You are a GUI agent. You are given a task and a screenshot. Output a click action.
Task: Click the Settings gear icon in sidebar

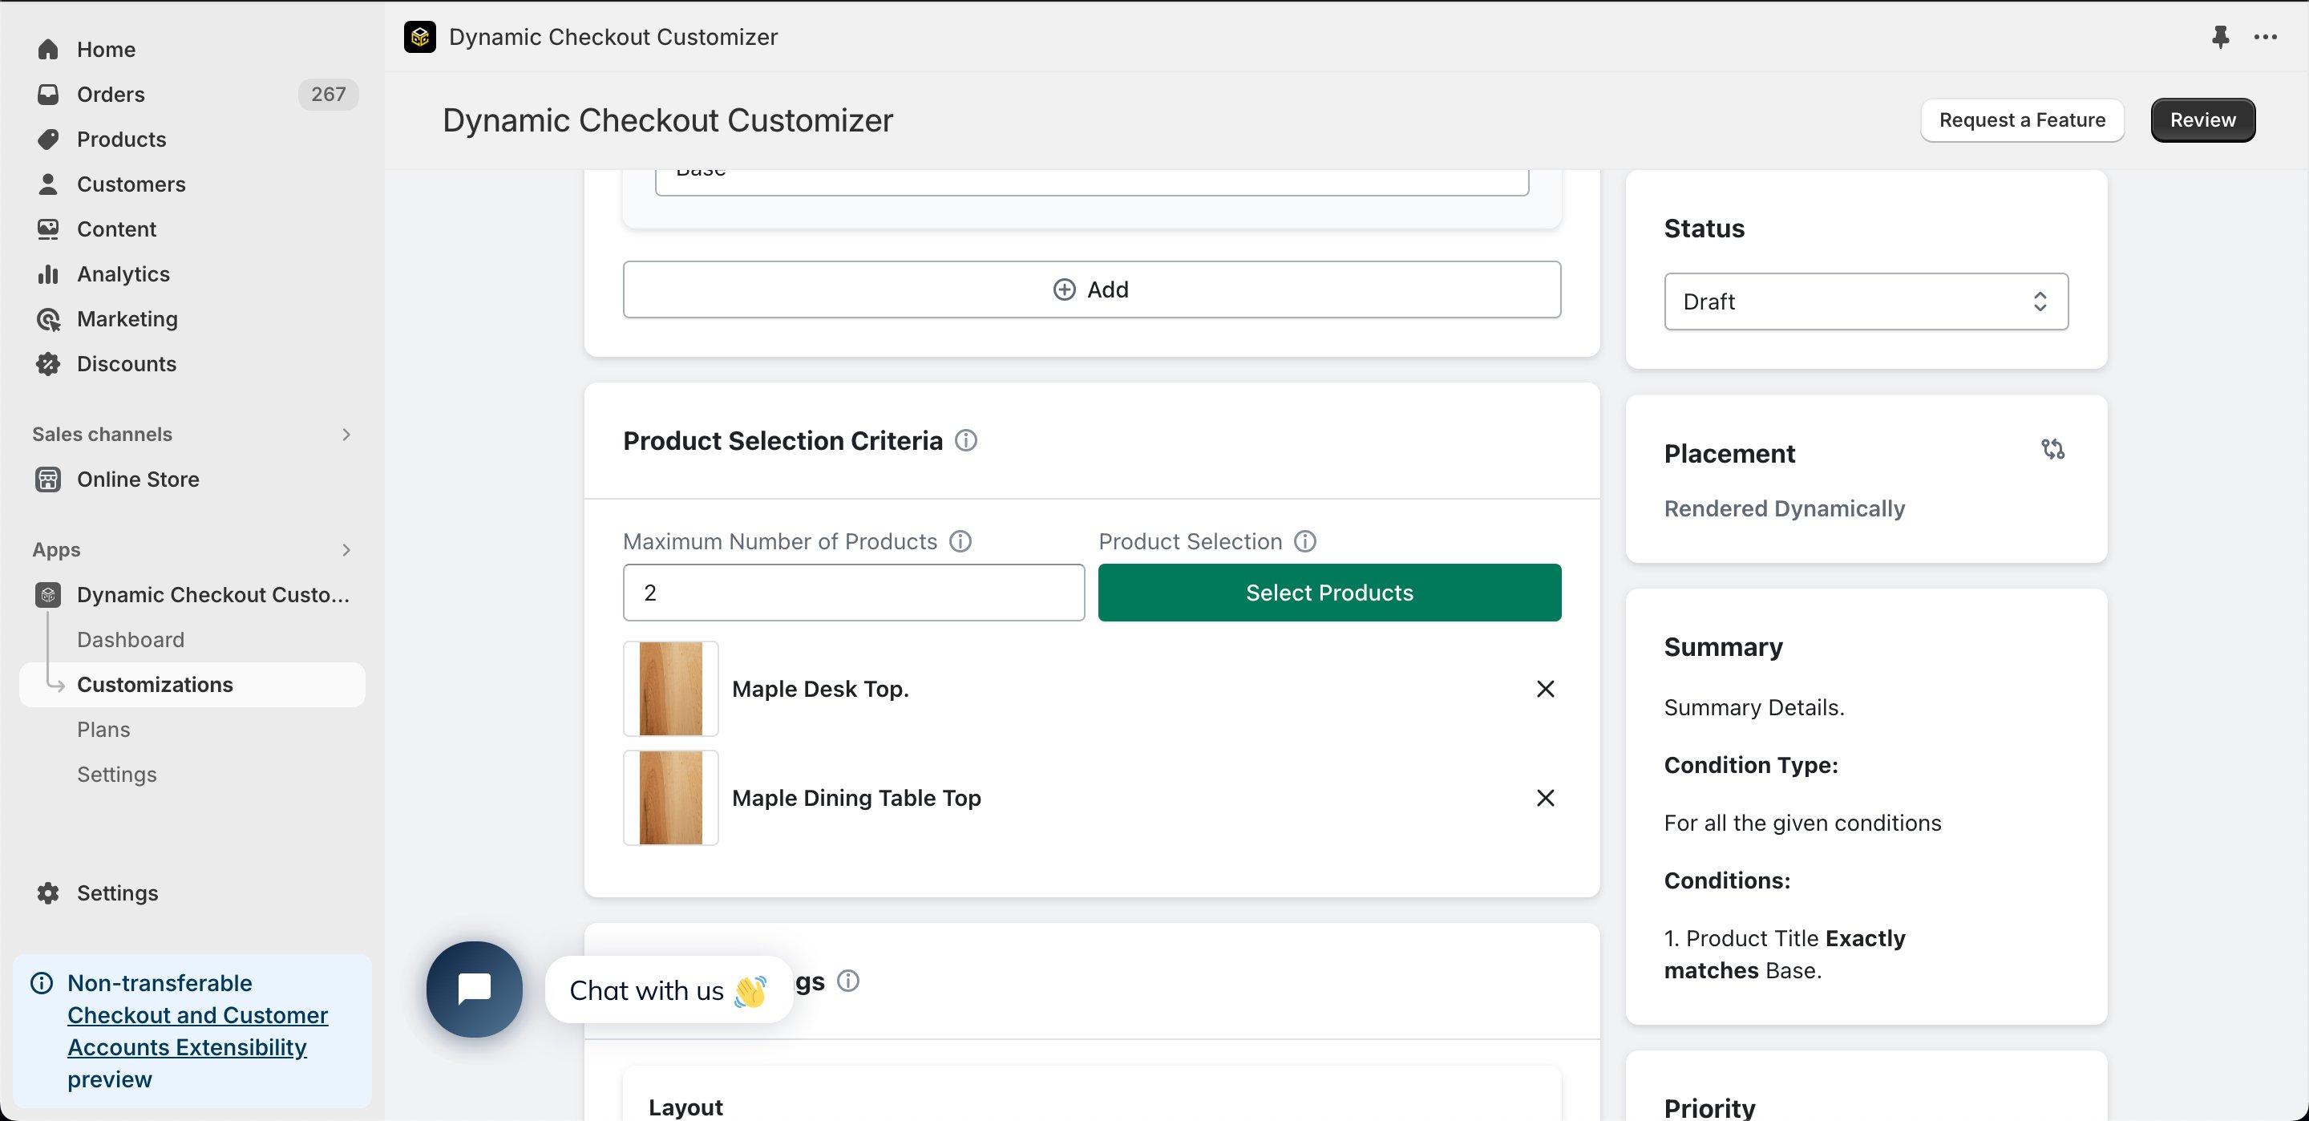(48, 892)
